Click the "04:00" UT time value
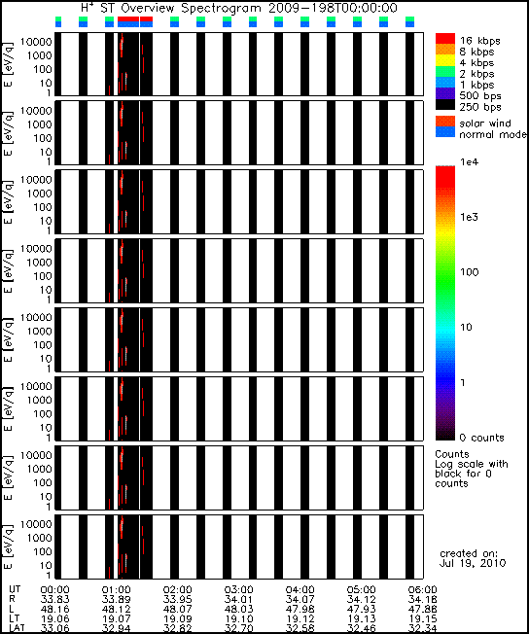 pos(300,590)
